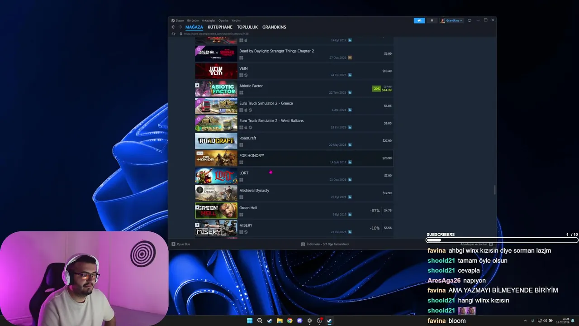Open the Steam notifications bell
This screenshot has height=326, width=579.
[432, 20]
